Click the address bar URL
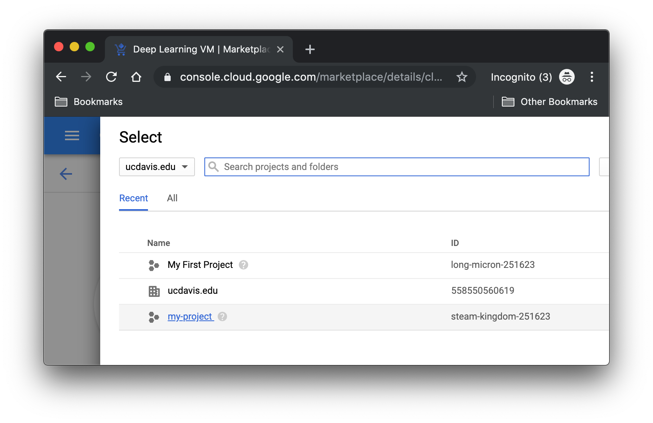Screen dimensions: 653x423 tap(311, 77)
